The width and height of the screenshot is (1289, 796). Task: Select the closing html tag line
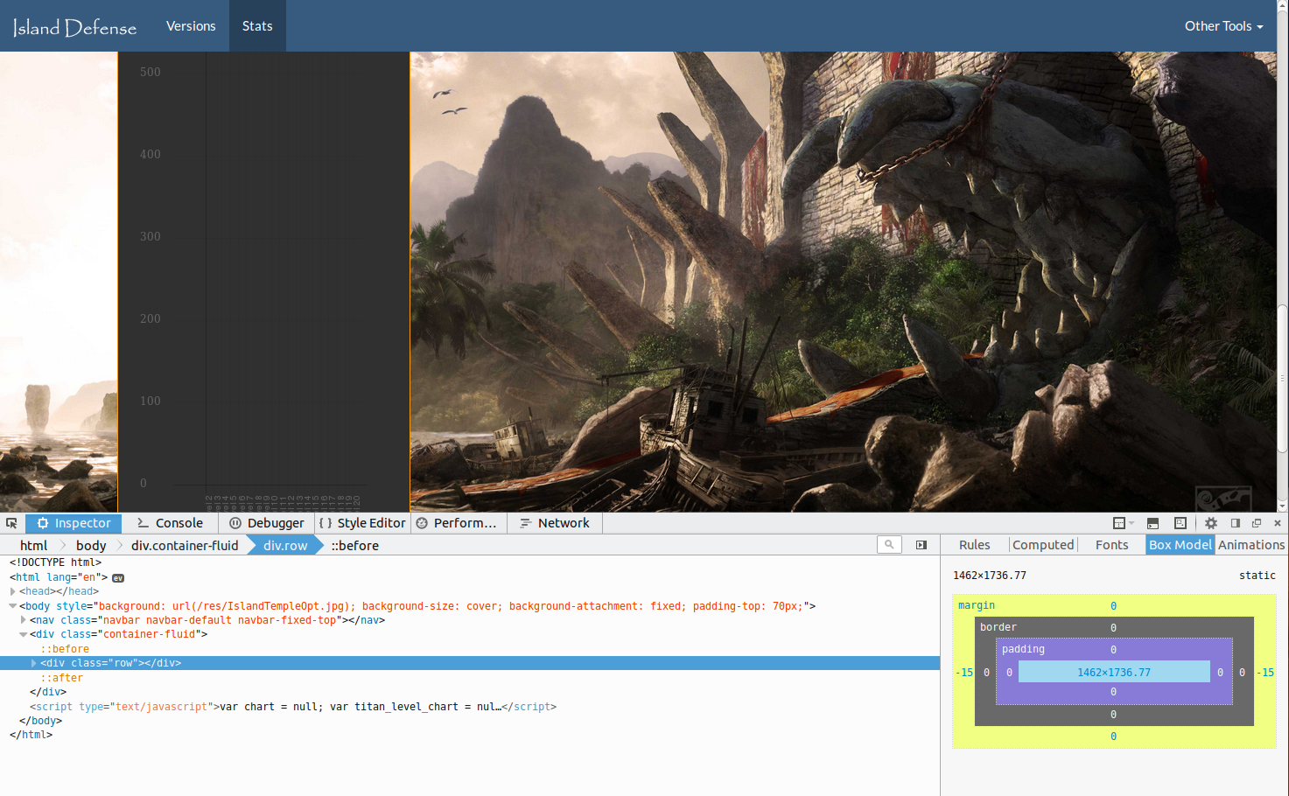(x=31, y=735)
